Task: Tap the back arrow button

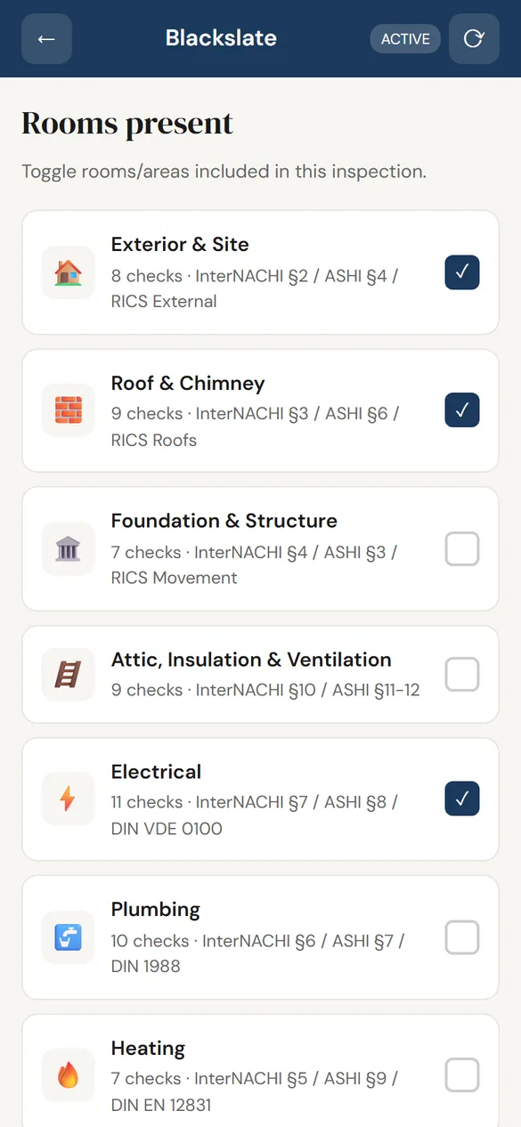Action: pos(46,39)
